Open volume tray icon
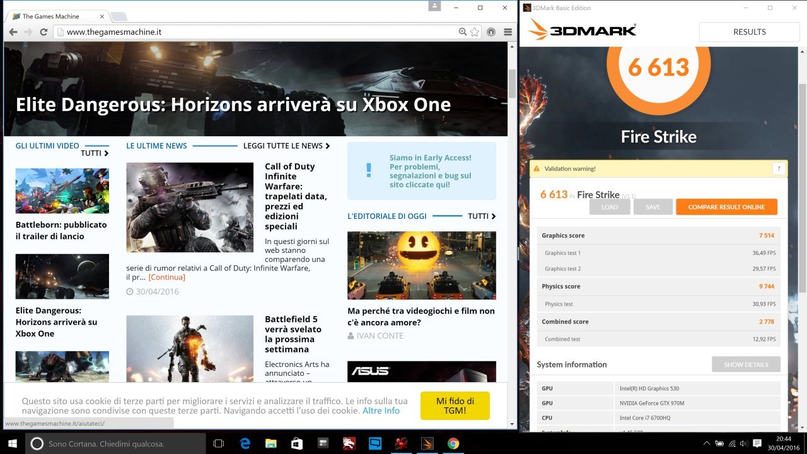 [745, 443]
